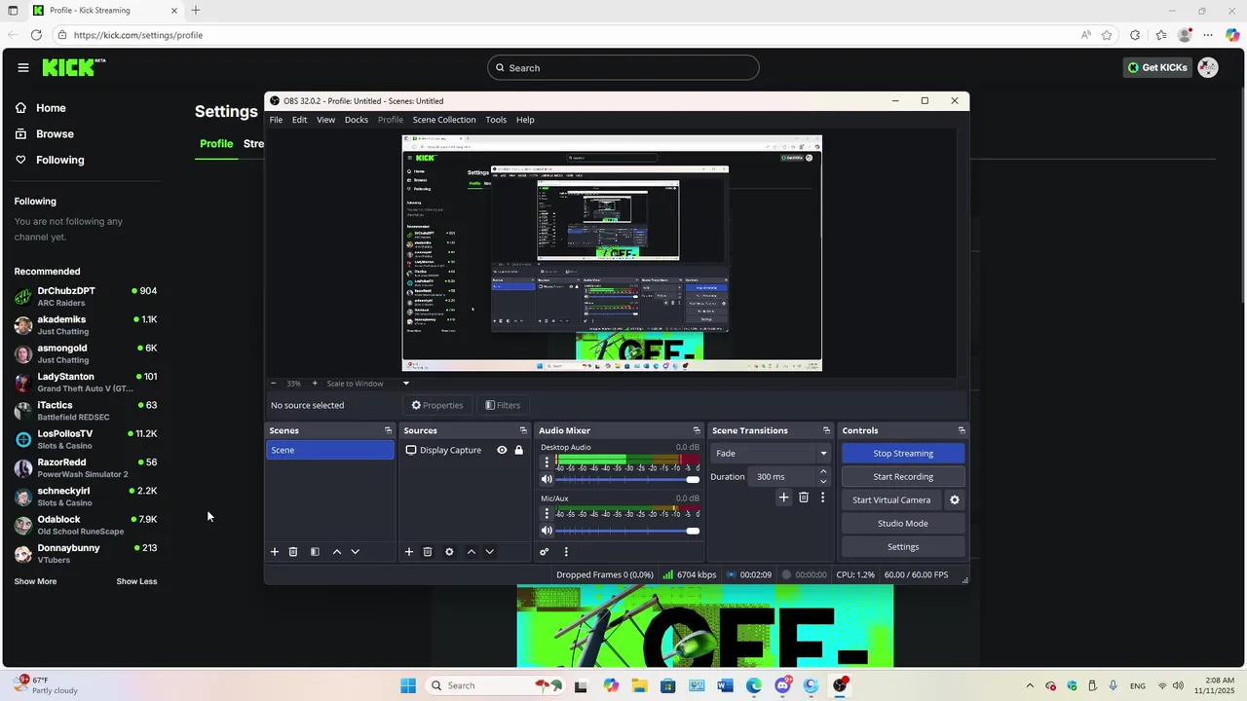Open Kick hamburger menu
The height and width of the screenshot is (701, 1247).
pos(22,67)
